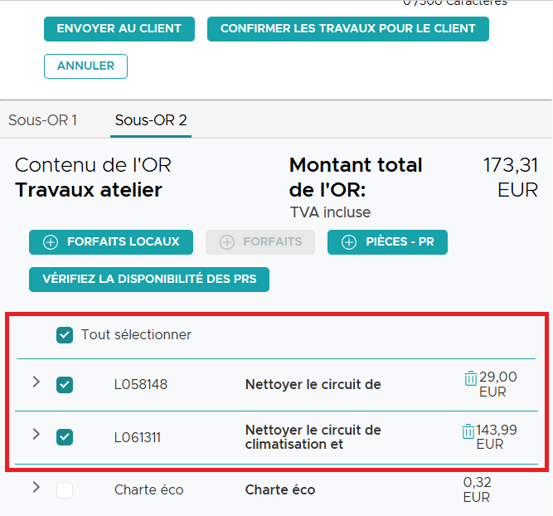The image size is (553, 516).
Task: Expand the L058148 row chevron
Action: point(36,382)
